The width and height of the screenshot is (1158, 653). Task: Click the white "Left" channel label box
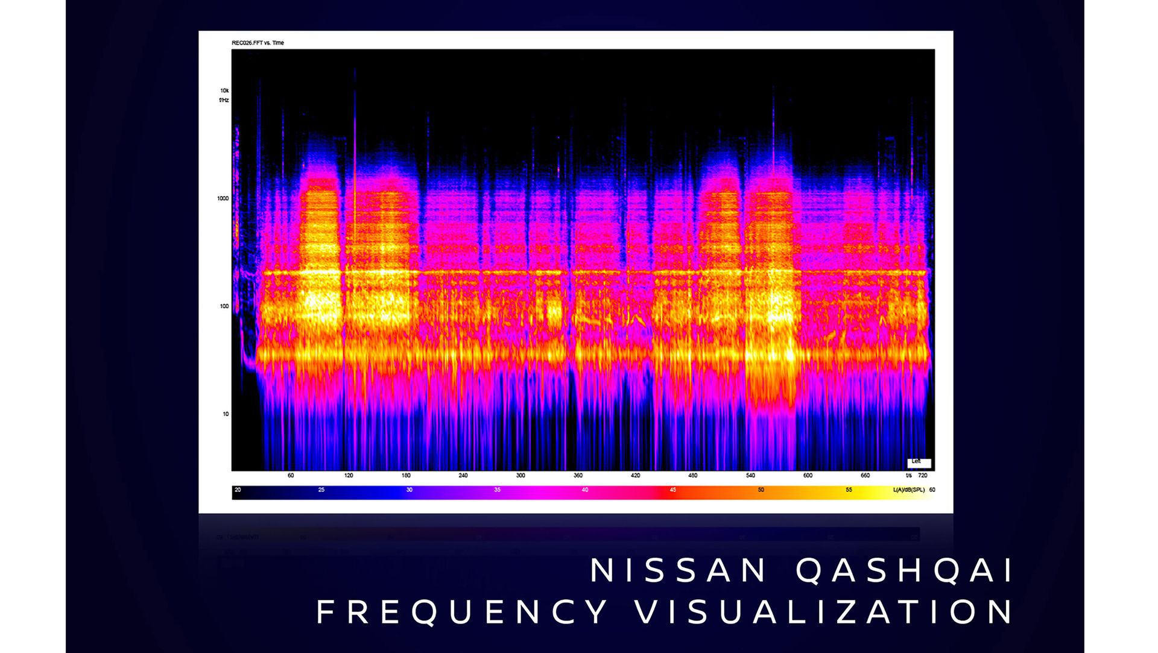919,462
